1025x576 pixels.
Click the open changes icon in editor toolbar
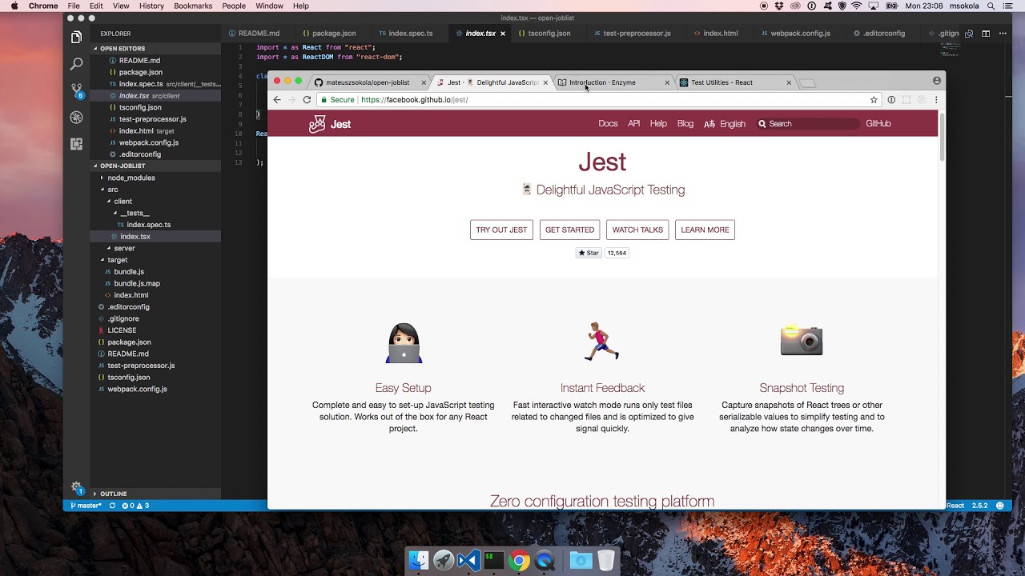(x=969, y=34)
